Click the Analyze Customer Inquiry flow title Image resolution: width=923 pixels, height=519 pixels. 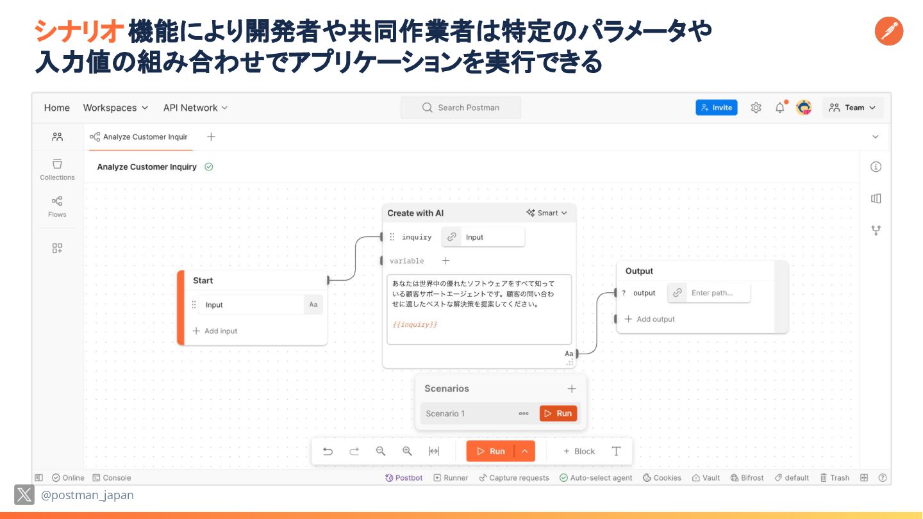(147, 167)
